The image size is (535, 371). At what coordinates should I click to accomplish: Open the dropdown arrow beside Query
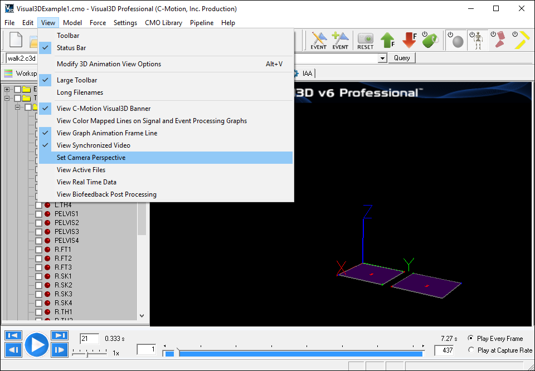pos(382,58)
